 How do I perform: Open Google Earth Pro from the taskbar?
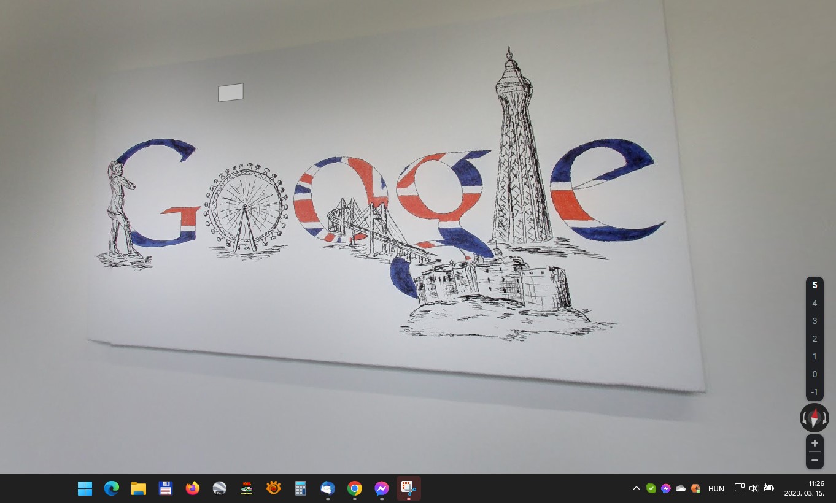point(220,488)
